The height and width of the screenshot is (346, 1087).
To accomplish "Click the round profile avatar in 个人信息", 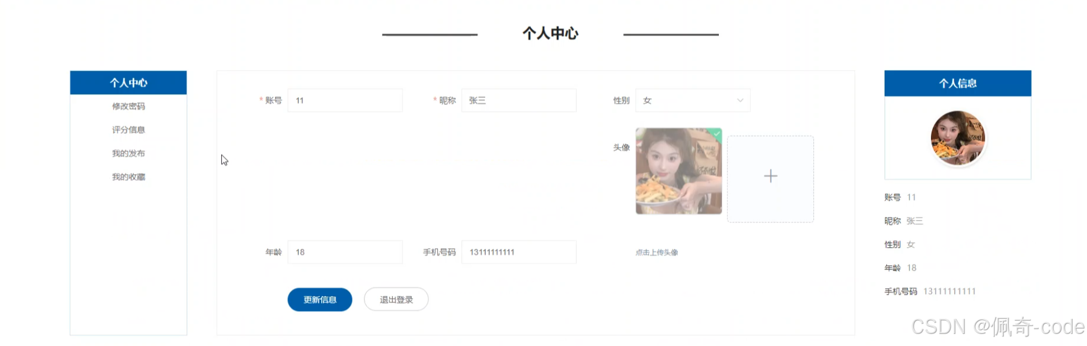I will click(x=957, y=138).
